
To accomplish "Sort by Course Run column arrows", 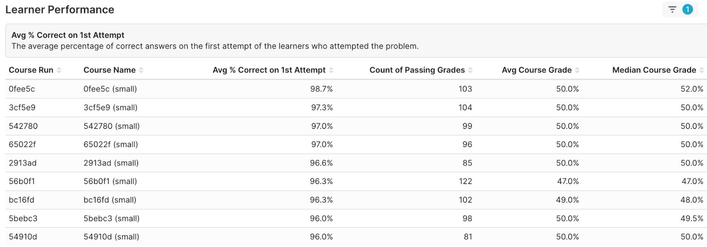I will [x=59, y=70].
